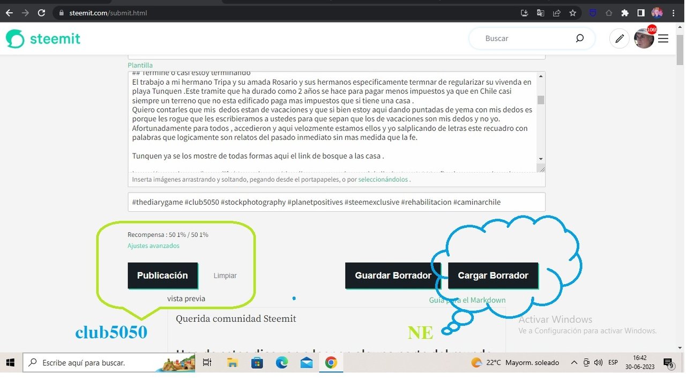The width and height of the screenshot is (686, 386).
Task: Go forward with the browser forward arrow
Action: click(25, 13)
